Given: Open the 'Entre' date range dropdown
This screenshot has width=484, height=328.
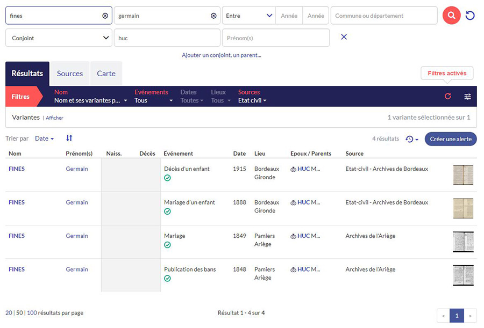Looking at the screenshot, I should click(x=248, y=16).
